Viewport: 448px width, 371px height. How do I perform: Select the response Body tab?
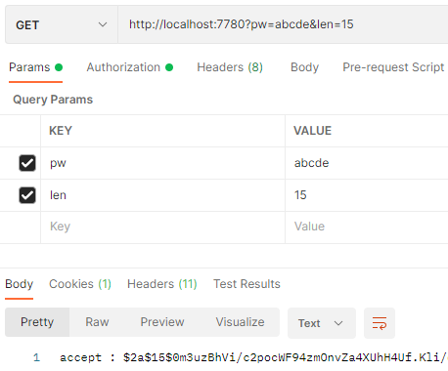(19, 284)
